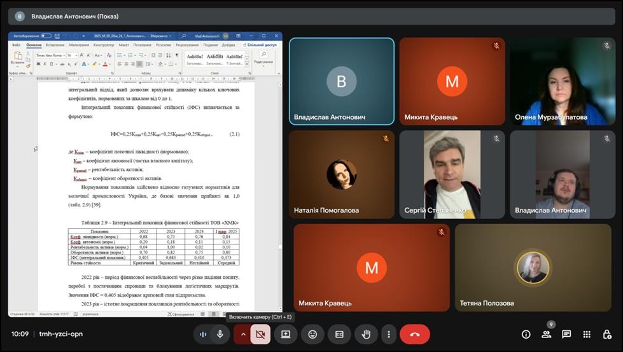Open meeting details info icon
This screenshot has width=623, height=352.
(x=526, y=334)
